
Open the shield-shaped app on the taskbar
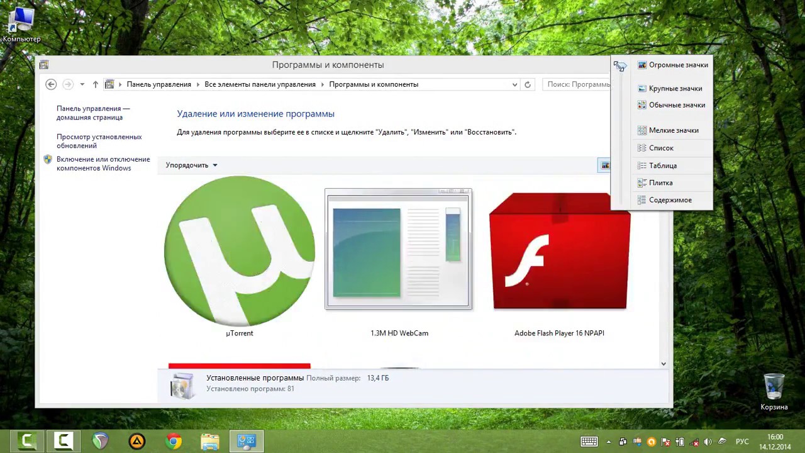click(100, 441)
